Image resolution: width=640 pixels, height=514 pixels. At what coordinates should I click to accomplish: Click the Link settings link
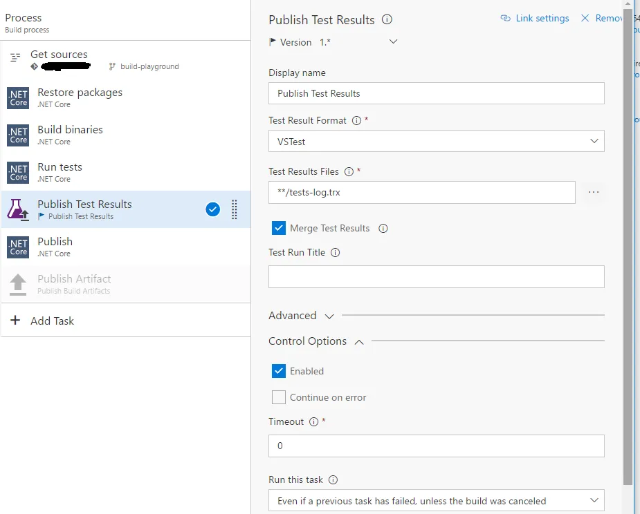535,19
